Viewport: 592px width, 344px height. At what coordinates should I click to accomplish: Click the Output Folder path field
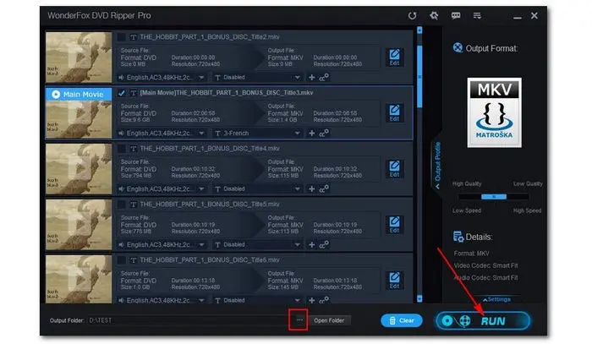[x=189, y=320]
